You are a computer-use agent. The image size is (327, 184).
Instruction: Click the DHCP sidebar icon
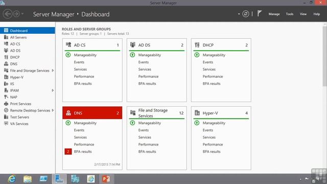pos(6,57)
